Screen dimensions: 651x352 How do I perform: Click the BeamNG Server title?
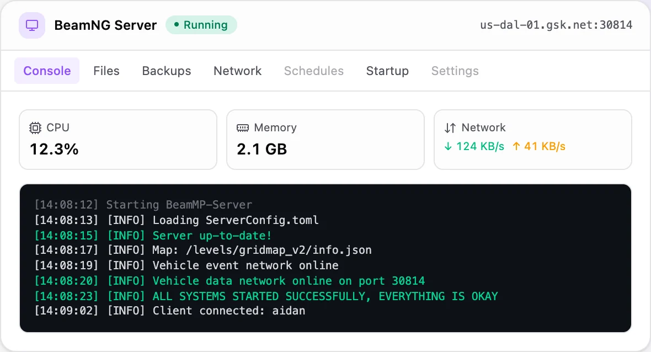[105, 25]
